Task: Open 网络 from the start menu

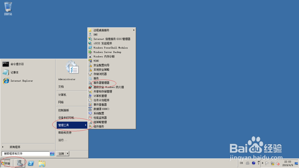Action: 72,102
